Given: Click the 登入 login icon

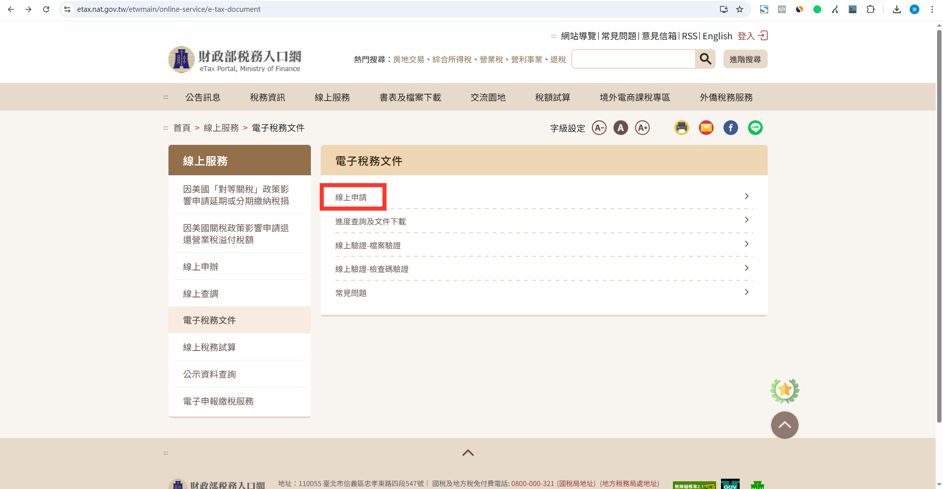Looking at the screenshot, I should [763, 36].
